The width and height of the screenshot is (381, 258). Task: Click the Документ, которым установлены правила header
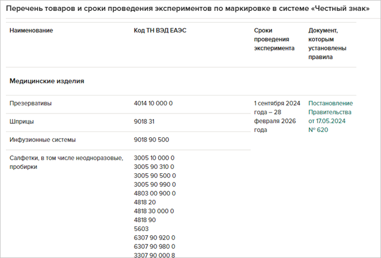(328, 43)
